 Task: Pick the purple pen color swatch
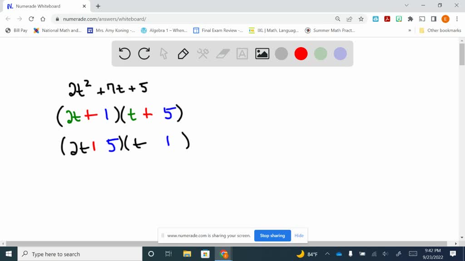340,53
